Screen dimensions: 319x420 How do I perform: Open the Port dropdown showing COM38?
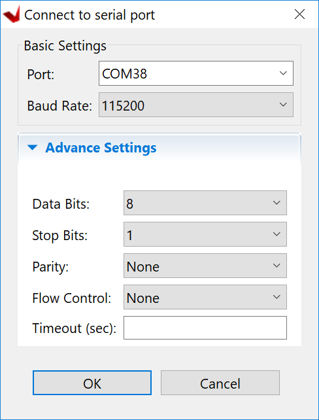point(196,73)
